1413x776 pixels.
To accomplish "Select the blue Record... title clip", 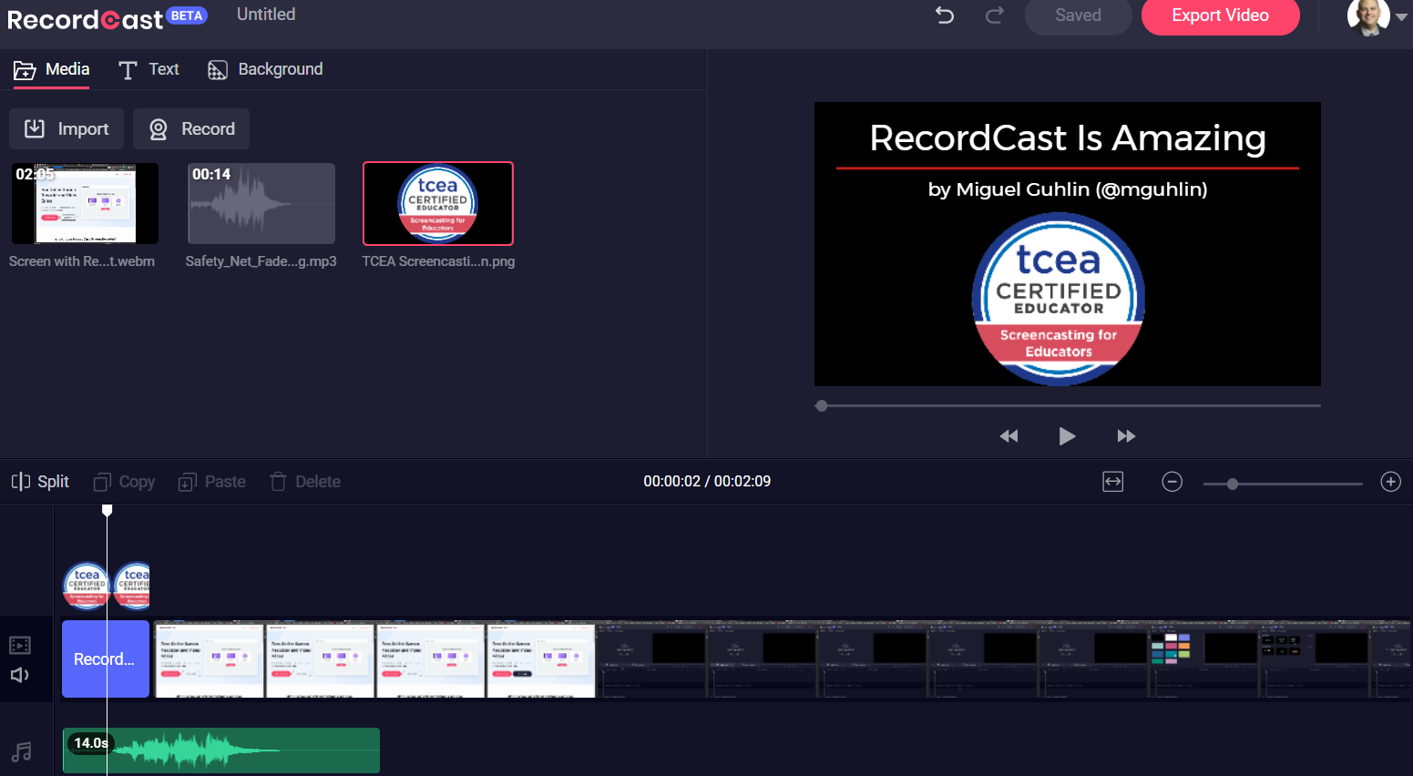I will (x=106, y=659).
